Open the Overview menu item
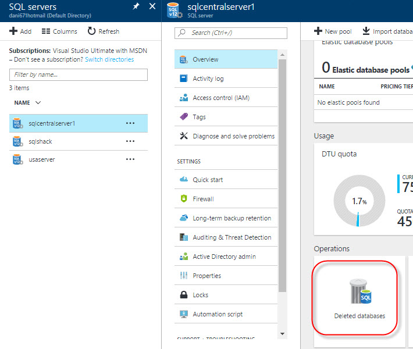 tap(226, 59)
